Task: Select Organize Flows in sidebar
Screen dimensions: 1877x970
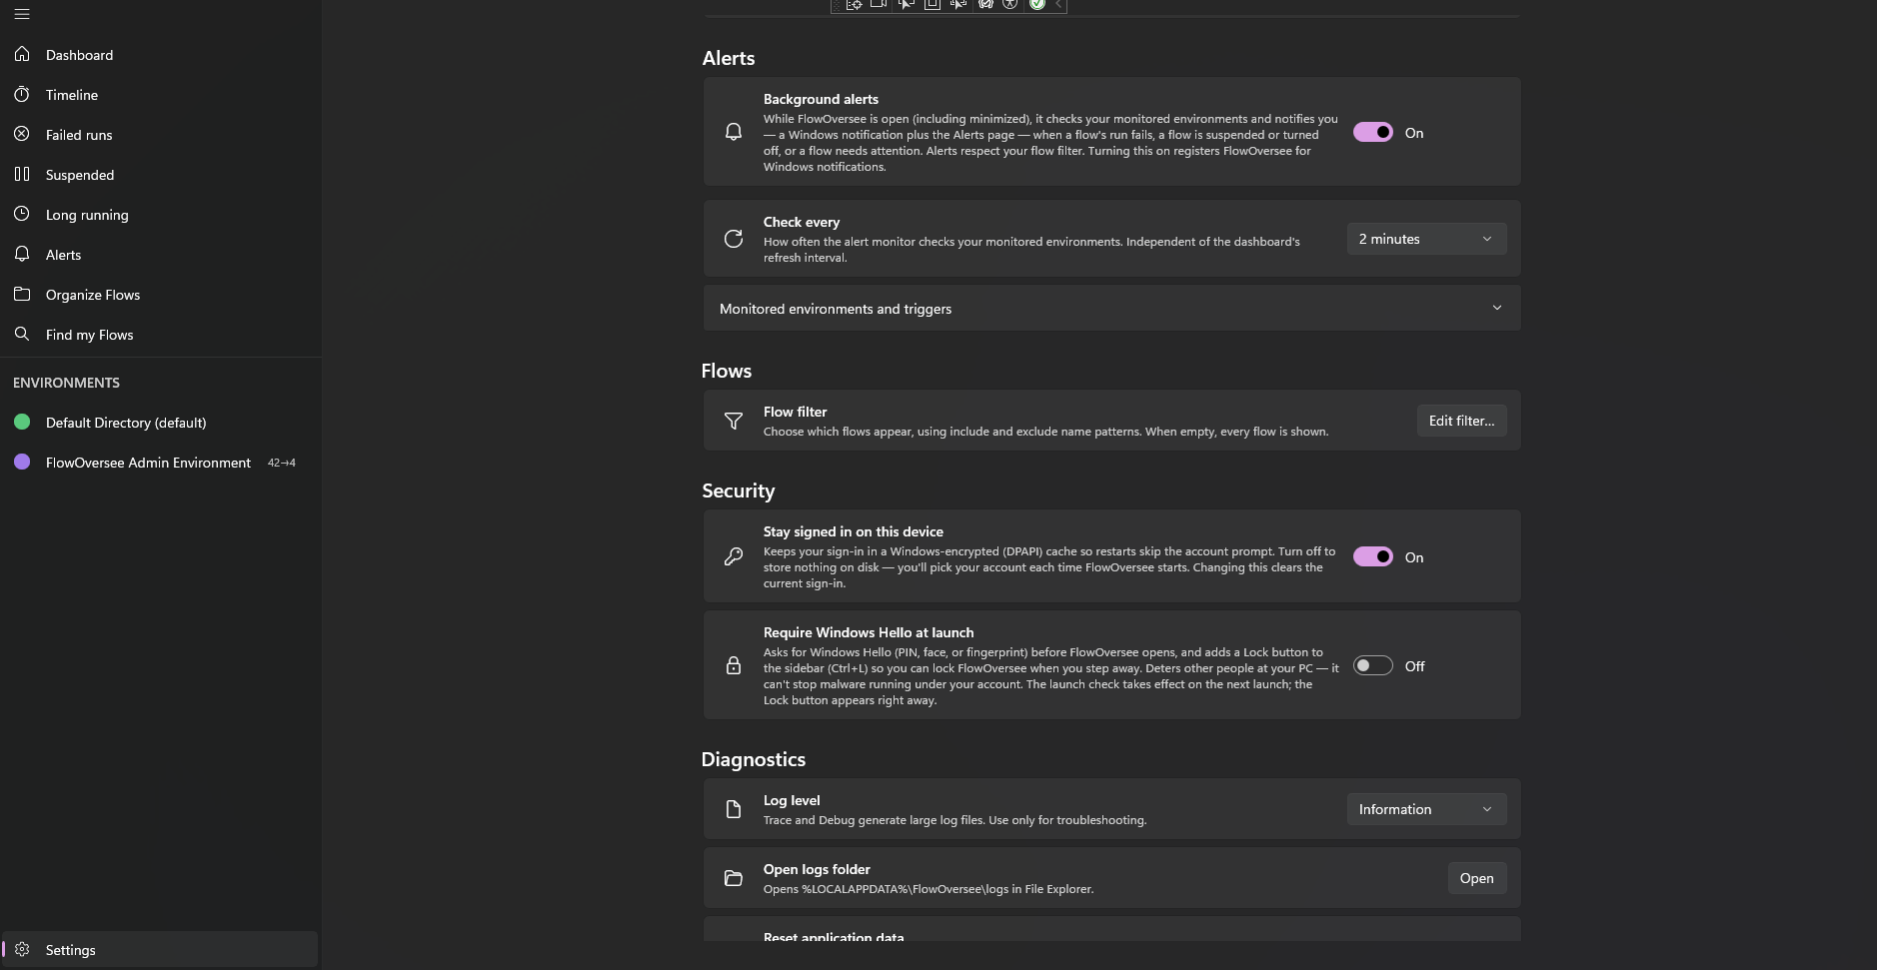Action: (x=160, y=295)
